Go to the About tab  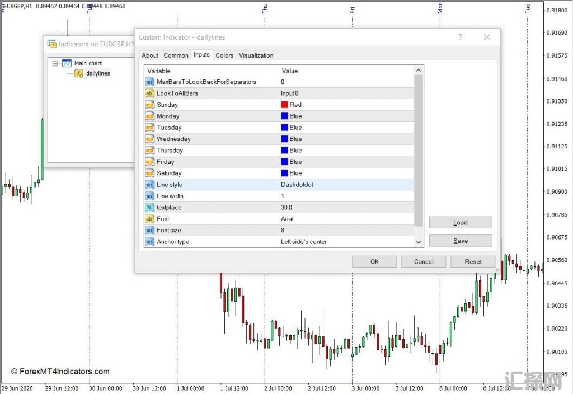coord(150,55)
